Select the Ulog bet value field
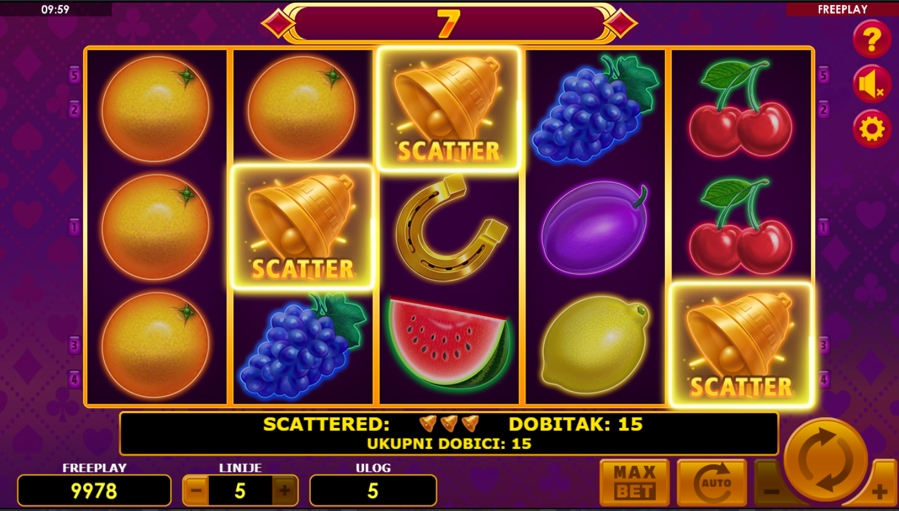 [373, 491]
